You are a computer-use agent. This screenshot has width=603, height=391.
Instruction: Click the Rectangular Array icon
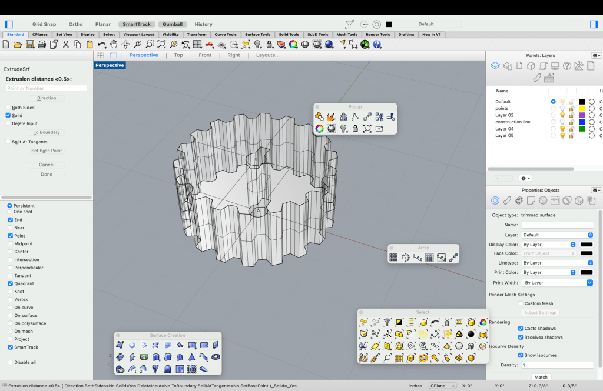pos(393,258)
